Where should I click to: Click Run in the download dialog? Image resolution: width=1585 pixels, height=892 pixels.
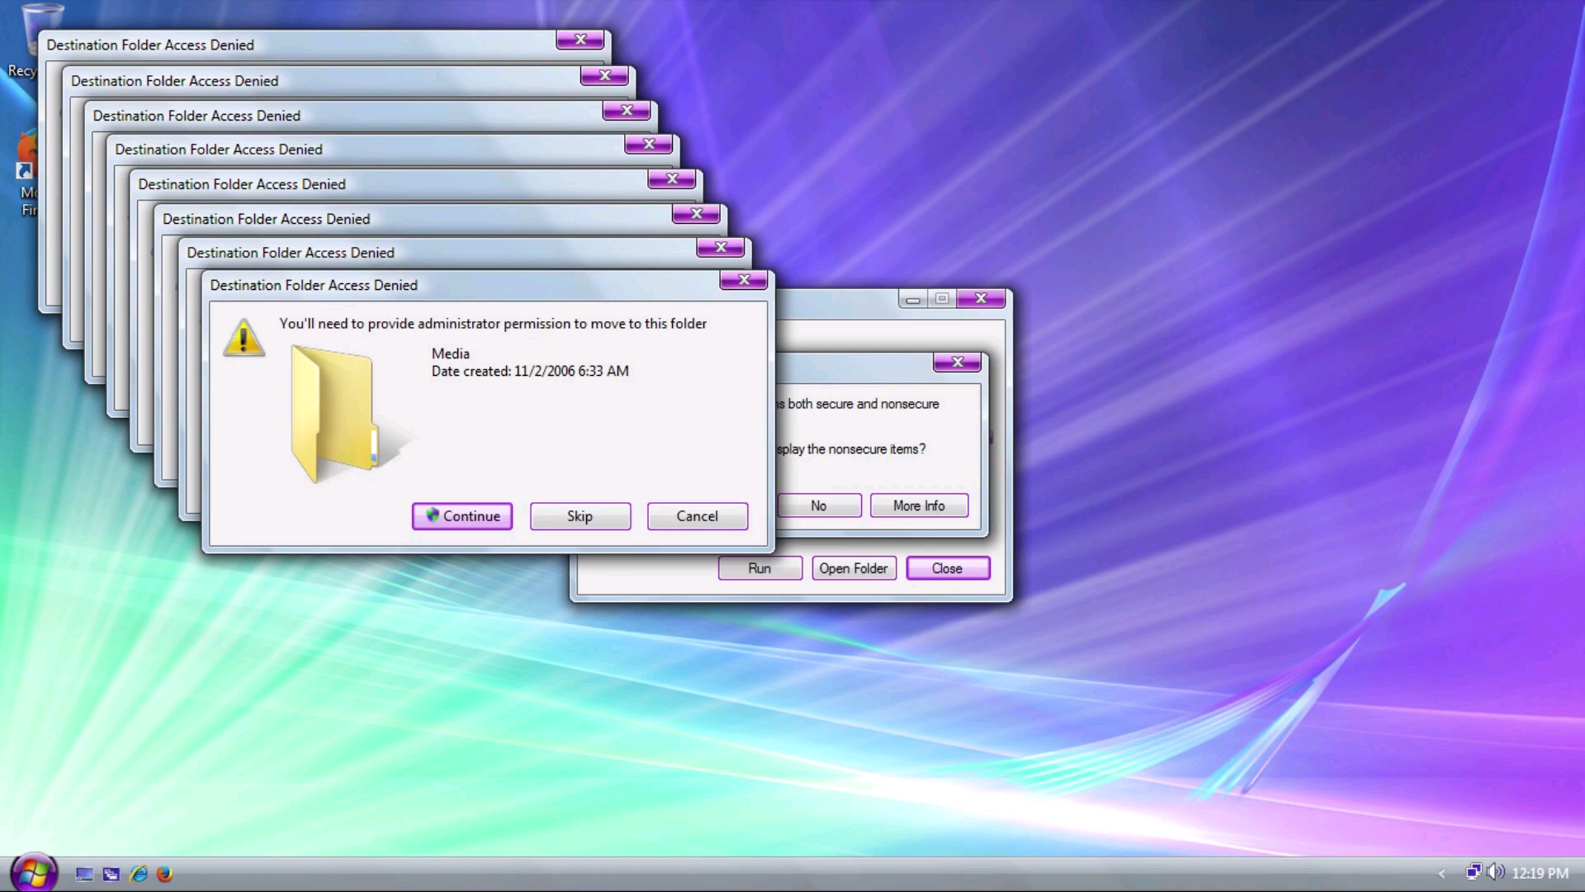(x=759, y=568)
